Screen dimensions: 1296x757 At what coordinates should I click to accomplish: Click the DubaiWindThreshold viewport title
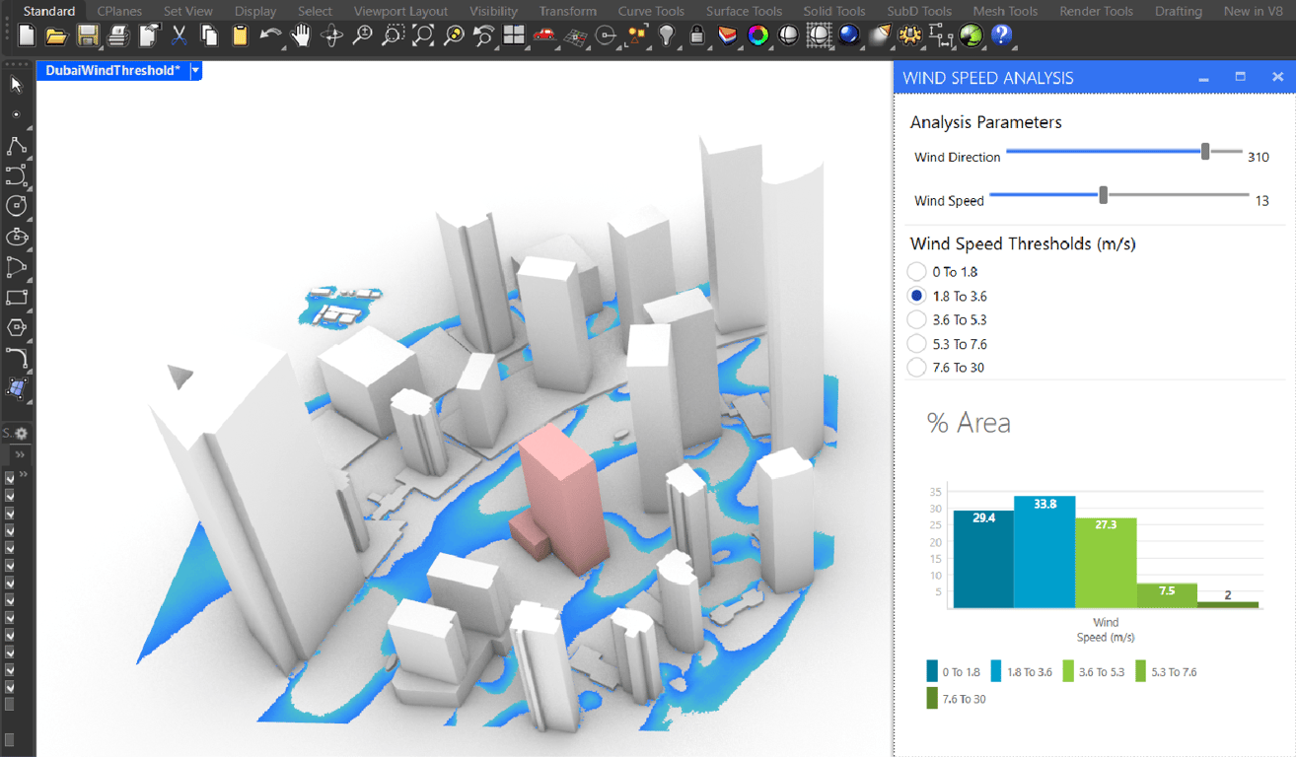(x=112, y=71)
